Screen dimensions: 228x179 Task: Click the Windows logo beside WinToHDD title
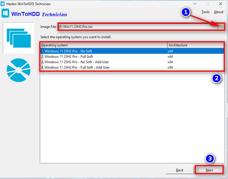pyautogui.click(x=6, y=13)
